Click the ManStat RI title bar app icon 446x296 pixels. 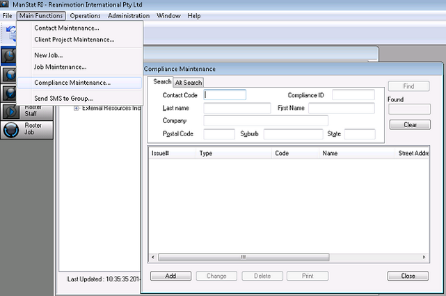[x=6, y=5]
